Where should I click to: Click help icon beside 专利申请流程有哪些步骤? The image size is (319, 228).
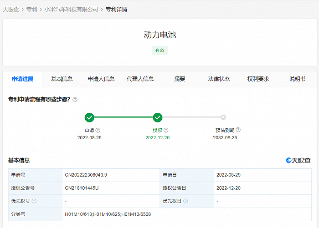click(75, 100)
